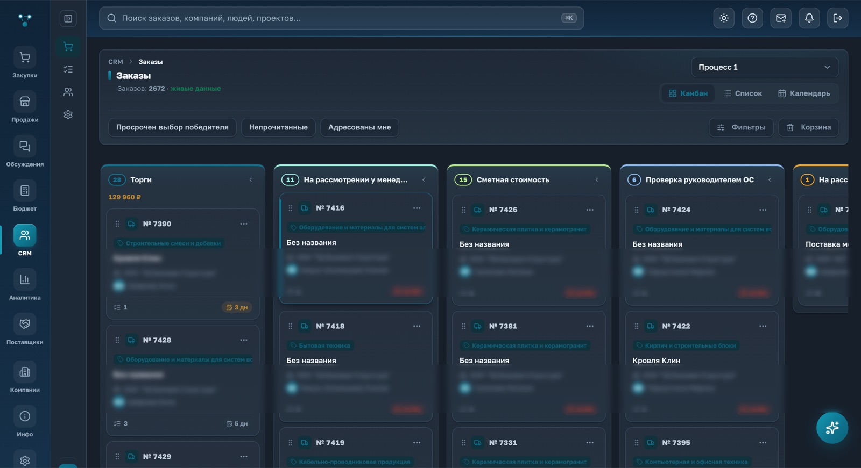The image size is (861, 468).
Task: Click Кровля Клин order title
Action: pyautogui.click(x=657, y=361)
